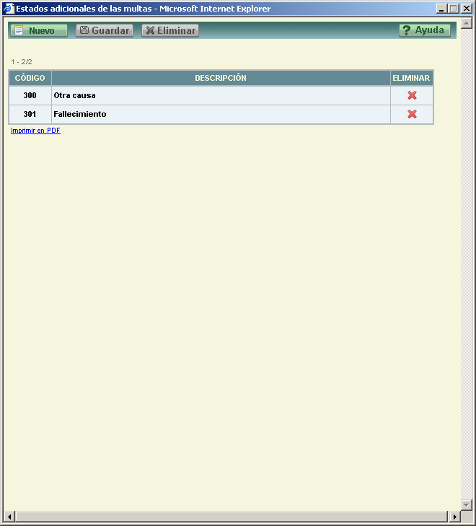Click the vertical scrollbar down arrow
Image resolution: width=476 pixels, height=526 pixels.
coord(467,504)
